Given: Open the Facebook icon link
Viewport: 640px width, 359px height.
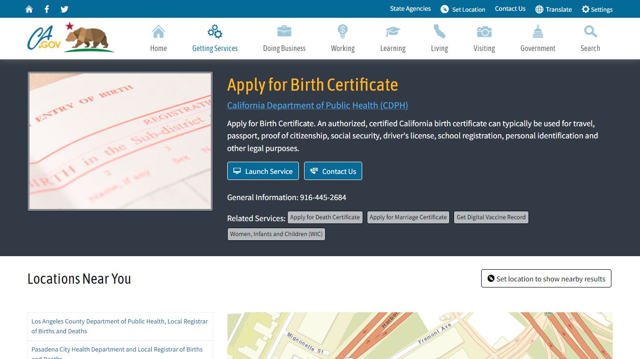Looking at the screenshot, I should (47, 9).
